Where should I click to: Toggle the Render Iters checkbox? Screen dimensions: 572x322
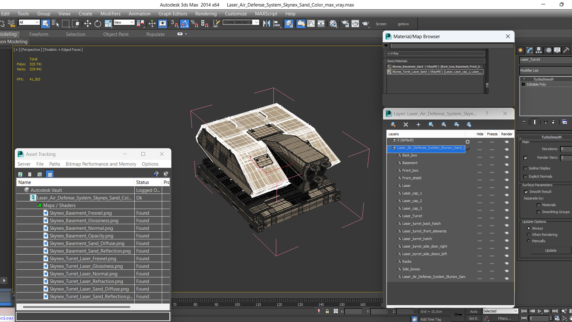526,158
